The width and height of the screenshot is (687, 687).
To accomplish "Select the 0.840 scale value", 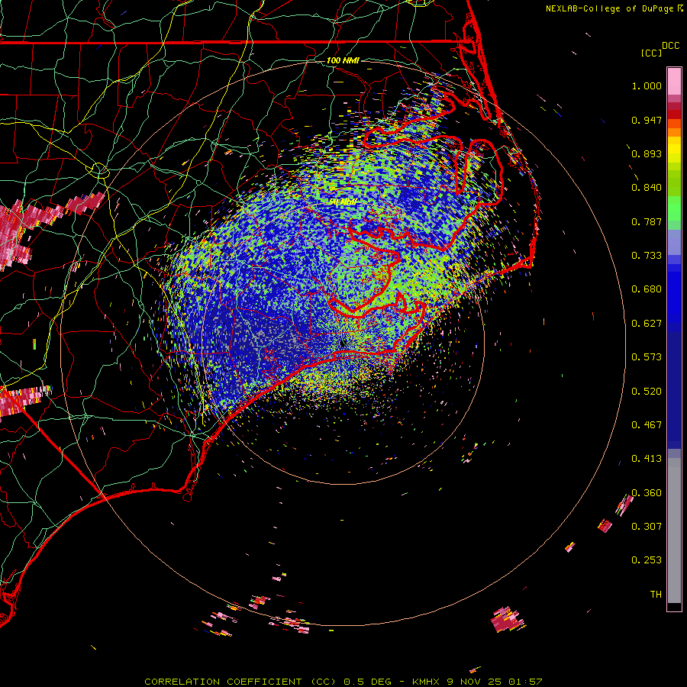I will pos(647,188).
